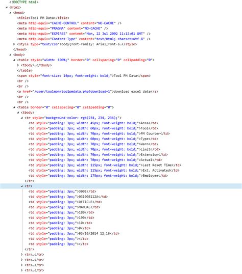Select the expanded <tbody> node under the data table
Screen dimensions: 242x274
(x=28, y=113)
